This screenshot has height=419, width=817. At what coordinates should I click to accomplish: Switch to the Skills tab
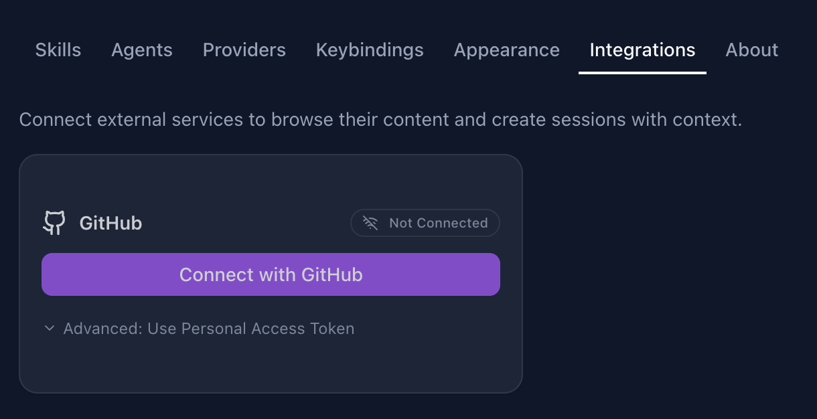(x=58, y=50)
